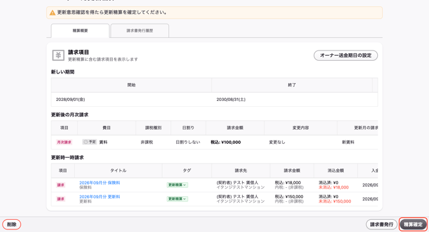Click the 削除 button
Screen dimensions: 429x232
click(x=12, y=224)
